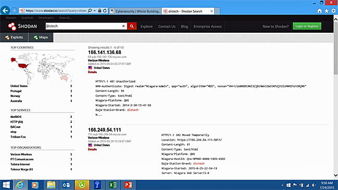338x190 pixels.
Task: Click the search magnifier in address bar
Action: [x=90, y=10]
